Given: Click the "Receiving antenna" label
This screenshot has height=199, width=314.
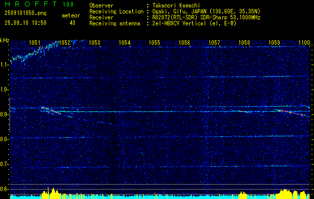Looking at the screenshot, I should coord(115,23).
